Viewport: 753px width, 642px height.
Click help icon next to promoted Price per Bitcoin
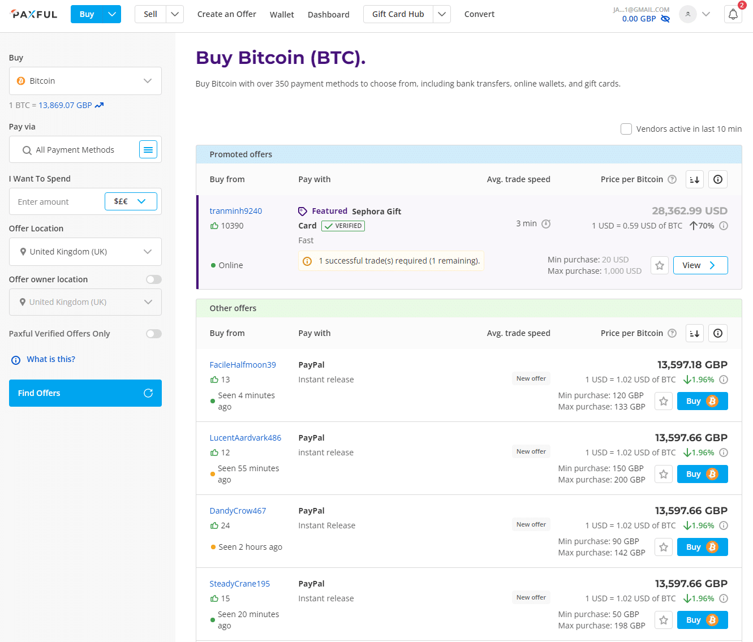point(672,179)
